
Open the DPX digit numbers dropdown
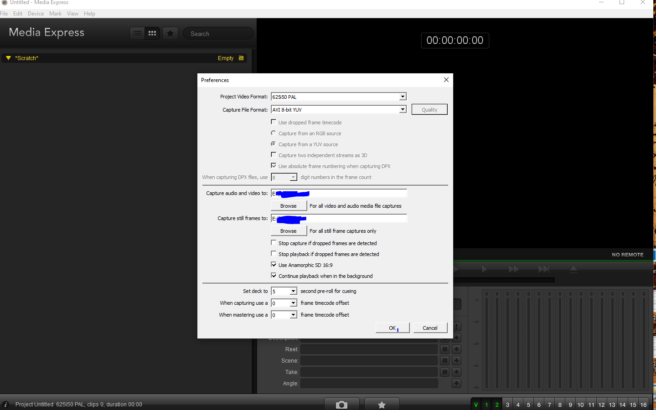[293, 177]
